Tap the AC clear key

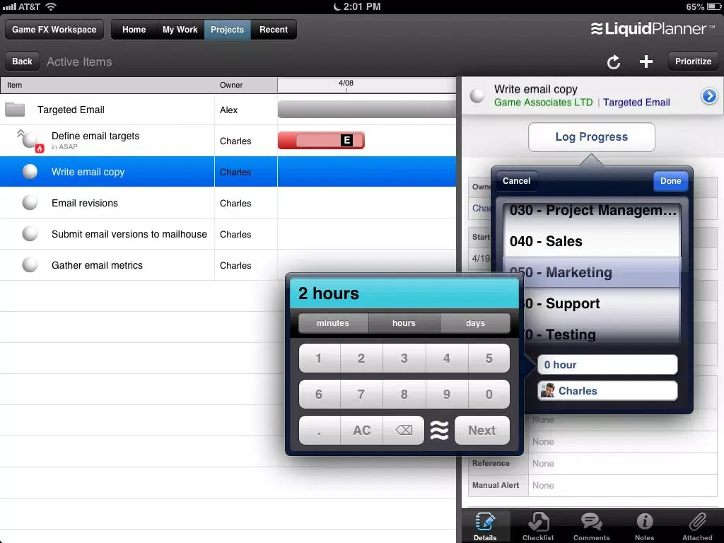tap(361, 431)
